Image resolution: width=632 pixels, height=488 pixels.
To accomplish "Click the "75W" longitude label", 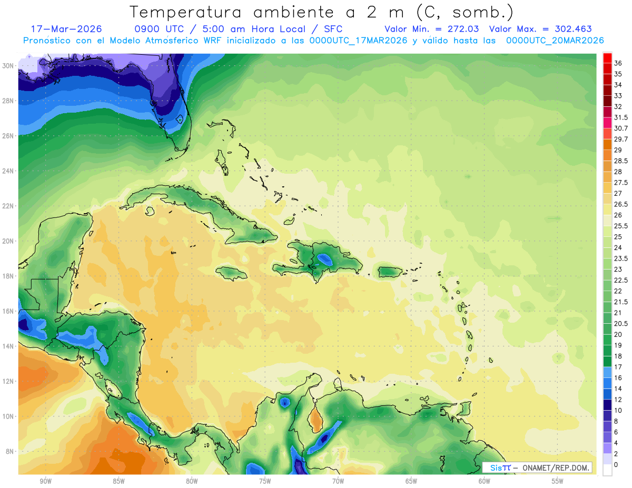I will tap(265, 481).
